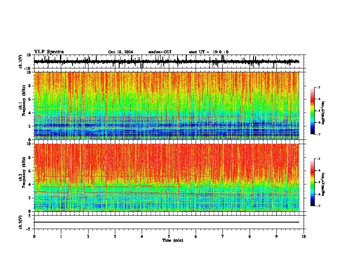Click time axis tick label "9"
This screenshot has width=342, height=265.
(276, 236)
